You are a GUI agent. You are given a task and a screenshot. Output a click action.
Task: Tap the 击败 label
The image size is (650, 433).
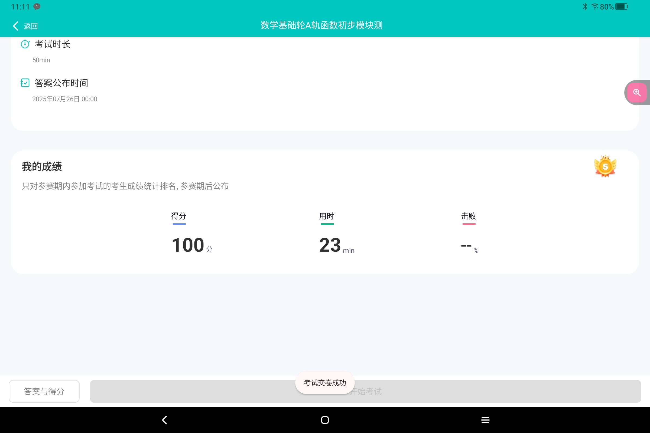pyautogui.click(x=469, y=216)
